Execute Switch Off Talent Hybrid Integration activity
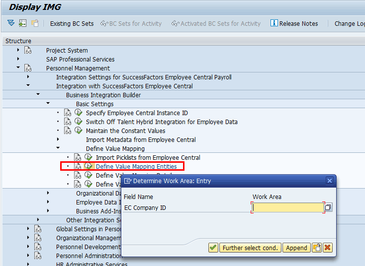 pos(79,122)
